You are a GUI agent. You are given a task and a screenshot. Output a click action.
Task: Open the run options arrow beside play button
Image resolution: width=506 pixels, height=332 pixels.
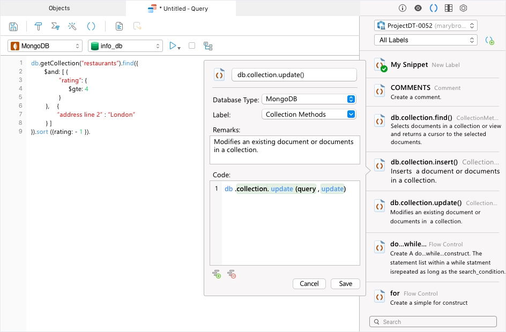(179, 48)
